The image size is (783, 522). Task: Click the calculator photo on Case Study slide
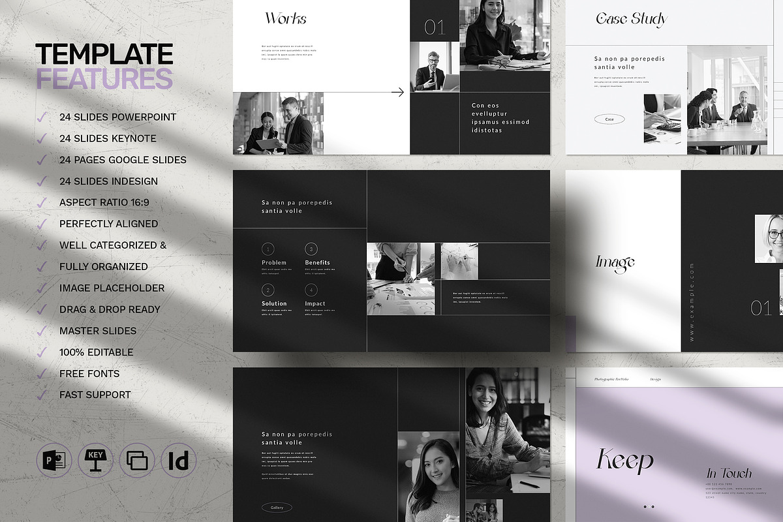coord(662,118)
